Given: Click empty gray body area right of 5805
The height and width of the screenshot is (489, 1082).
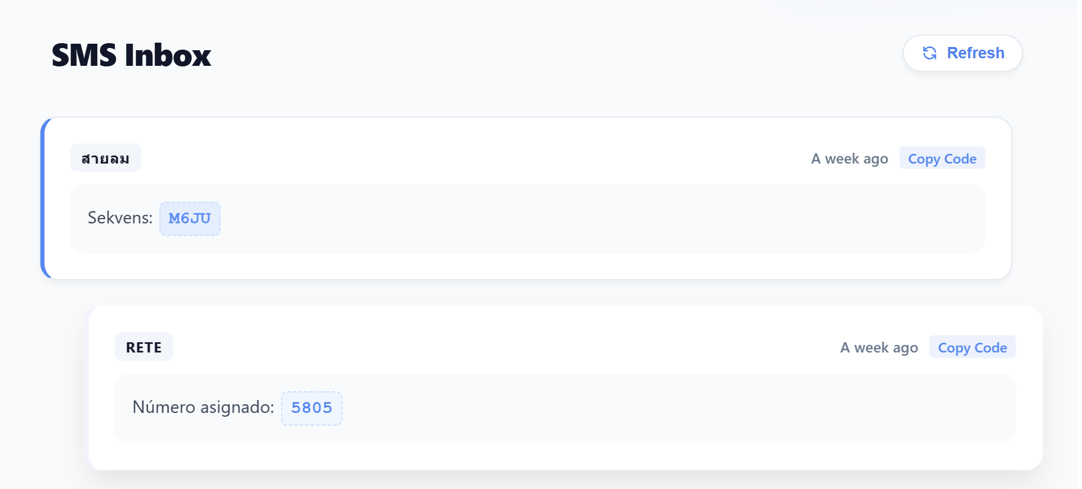Looking at the screenshot, I should click(648, 408).
